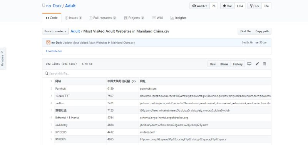Click the Adult breadcrumb folder link
Screen dimensions: 308x145
[75, 31]
